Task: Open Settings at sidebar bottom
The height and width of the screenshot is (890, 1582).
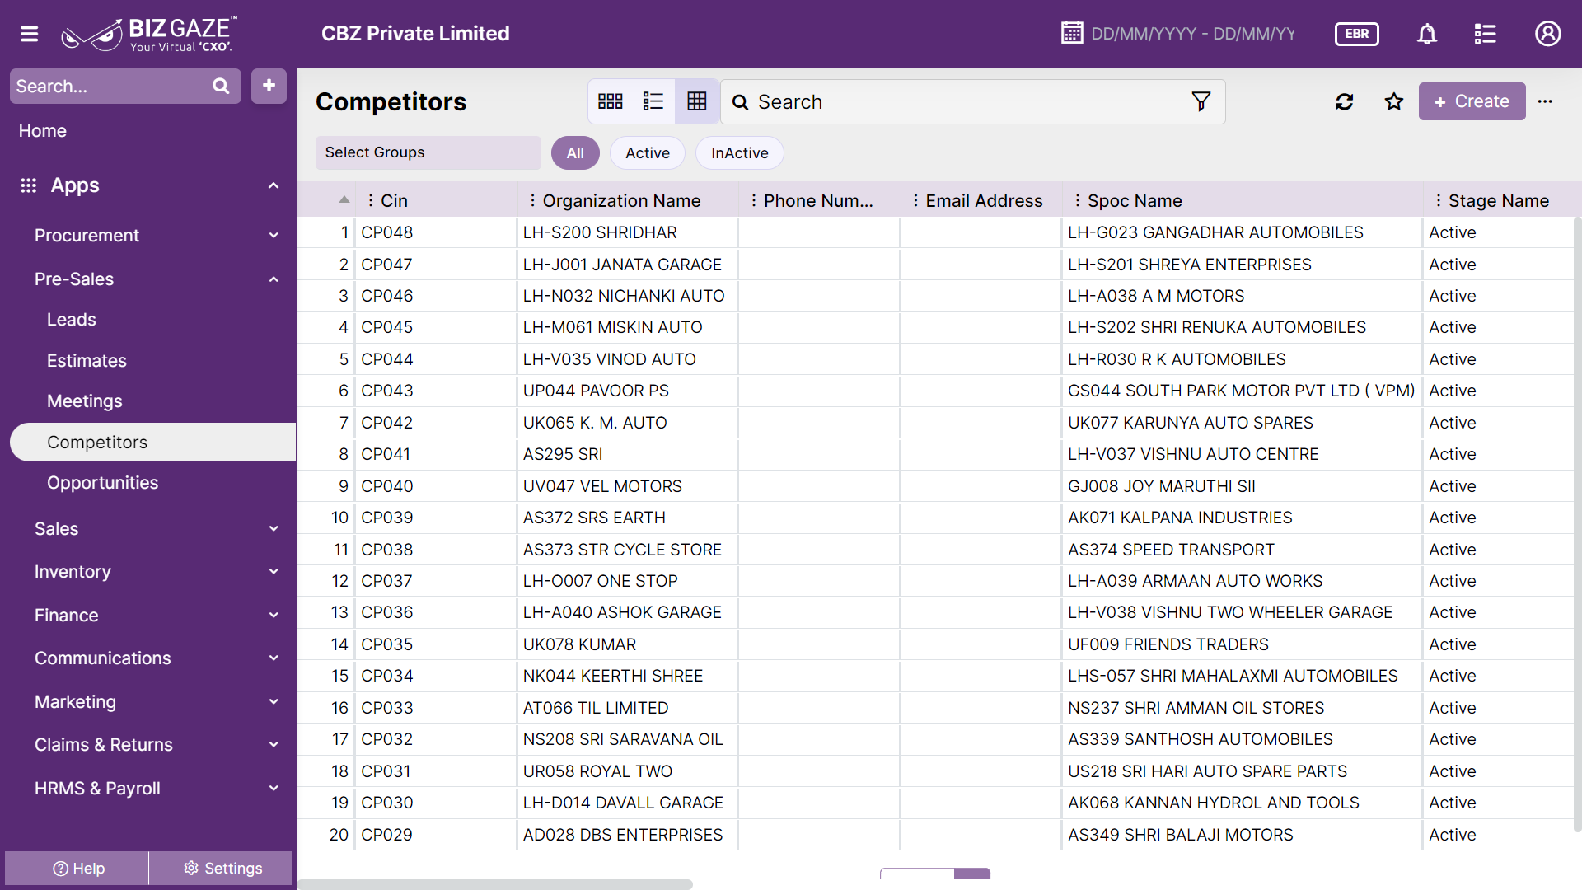Action: click(x=221, y=869)
